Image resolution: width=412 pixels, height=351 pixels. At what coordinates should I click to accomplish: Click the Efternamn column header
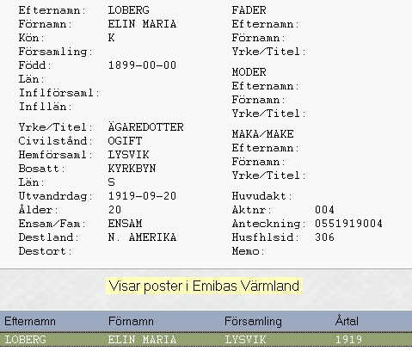(30, 321)
